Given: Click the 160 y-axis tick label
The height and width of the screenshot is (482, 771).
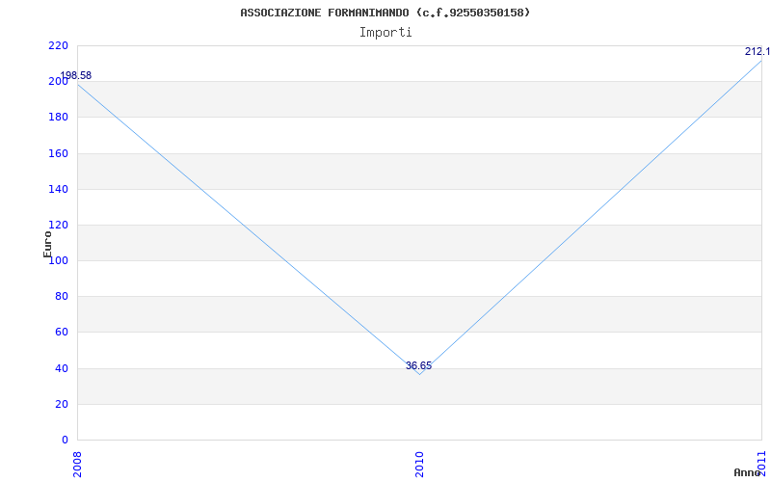Looking at the screenshot, I should (58, 153).
